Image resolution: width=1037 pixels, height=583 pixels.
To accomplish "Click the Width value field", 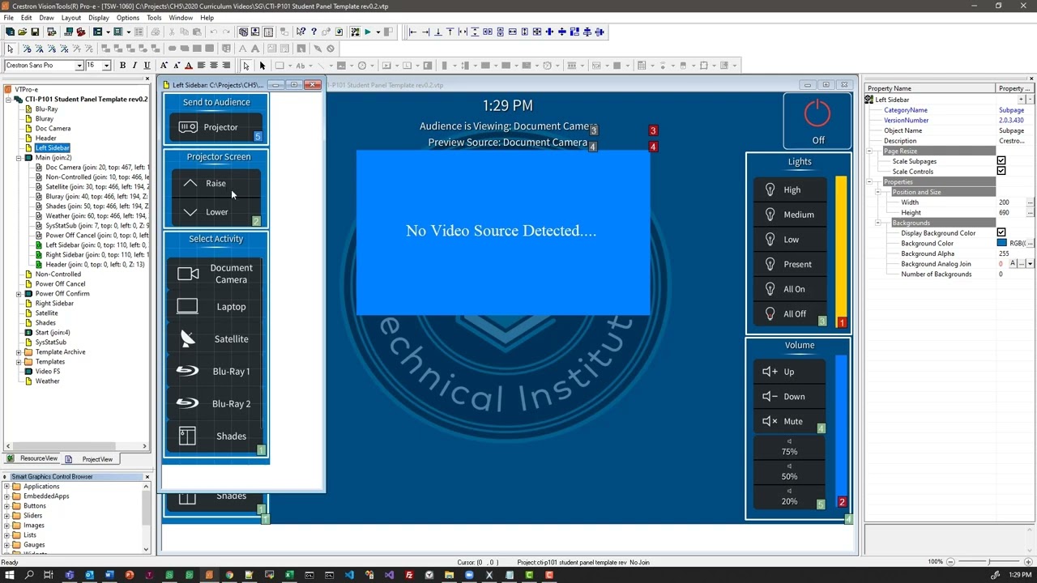I will pos(1010,202).
